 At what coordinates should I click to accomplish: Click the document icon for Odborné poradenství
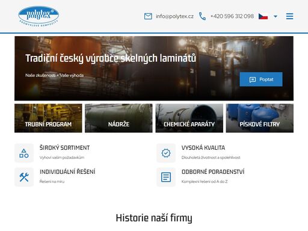pos(166,177)
